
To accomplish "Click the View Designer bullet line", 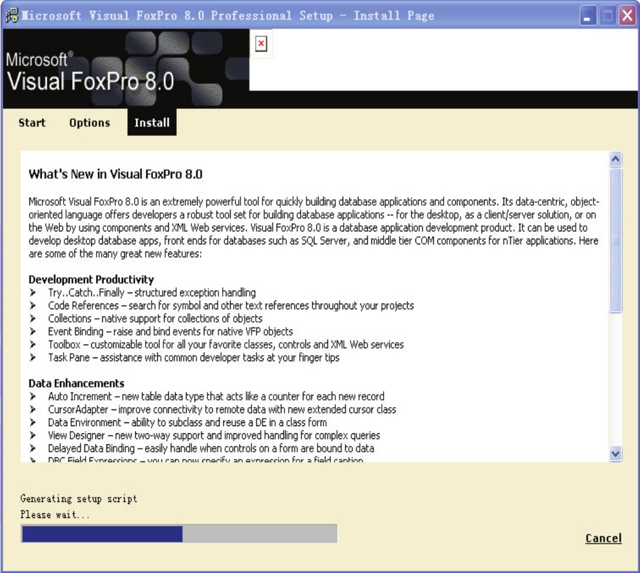I will pyautogui.click(x=214, y=435).
